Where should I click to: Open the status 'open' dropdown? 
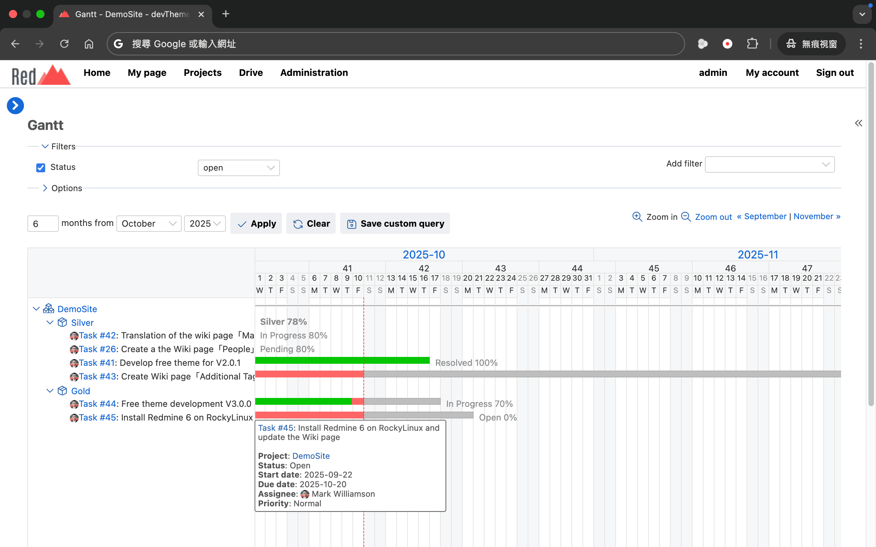[239, 168]
